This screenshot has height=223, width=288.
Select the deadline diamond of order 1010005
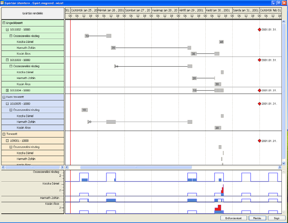tap(259, 104)
